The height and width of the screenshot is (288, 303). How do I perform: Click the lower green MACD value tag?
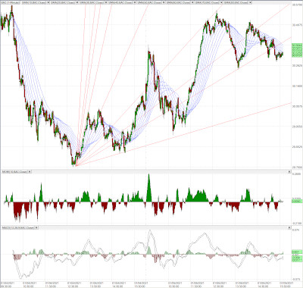coord(296,258)
